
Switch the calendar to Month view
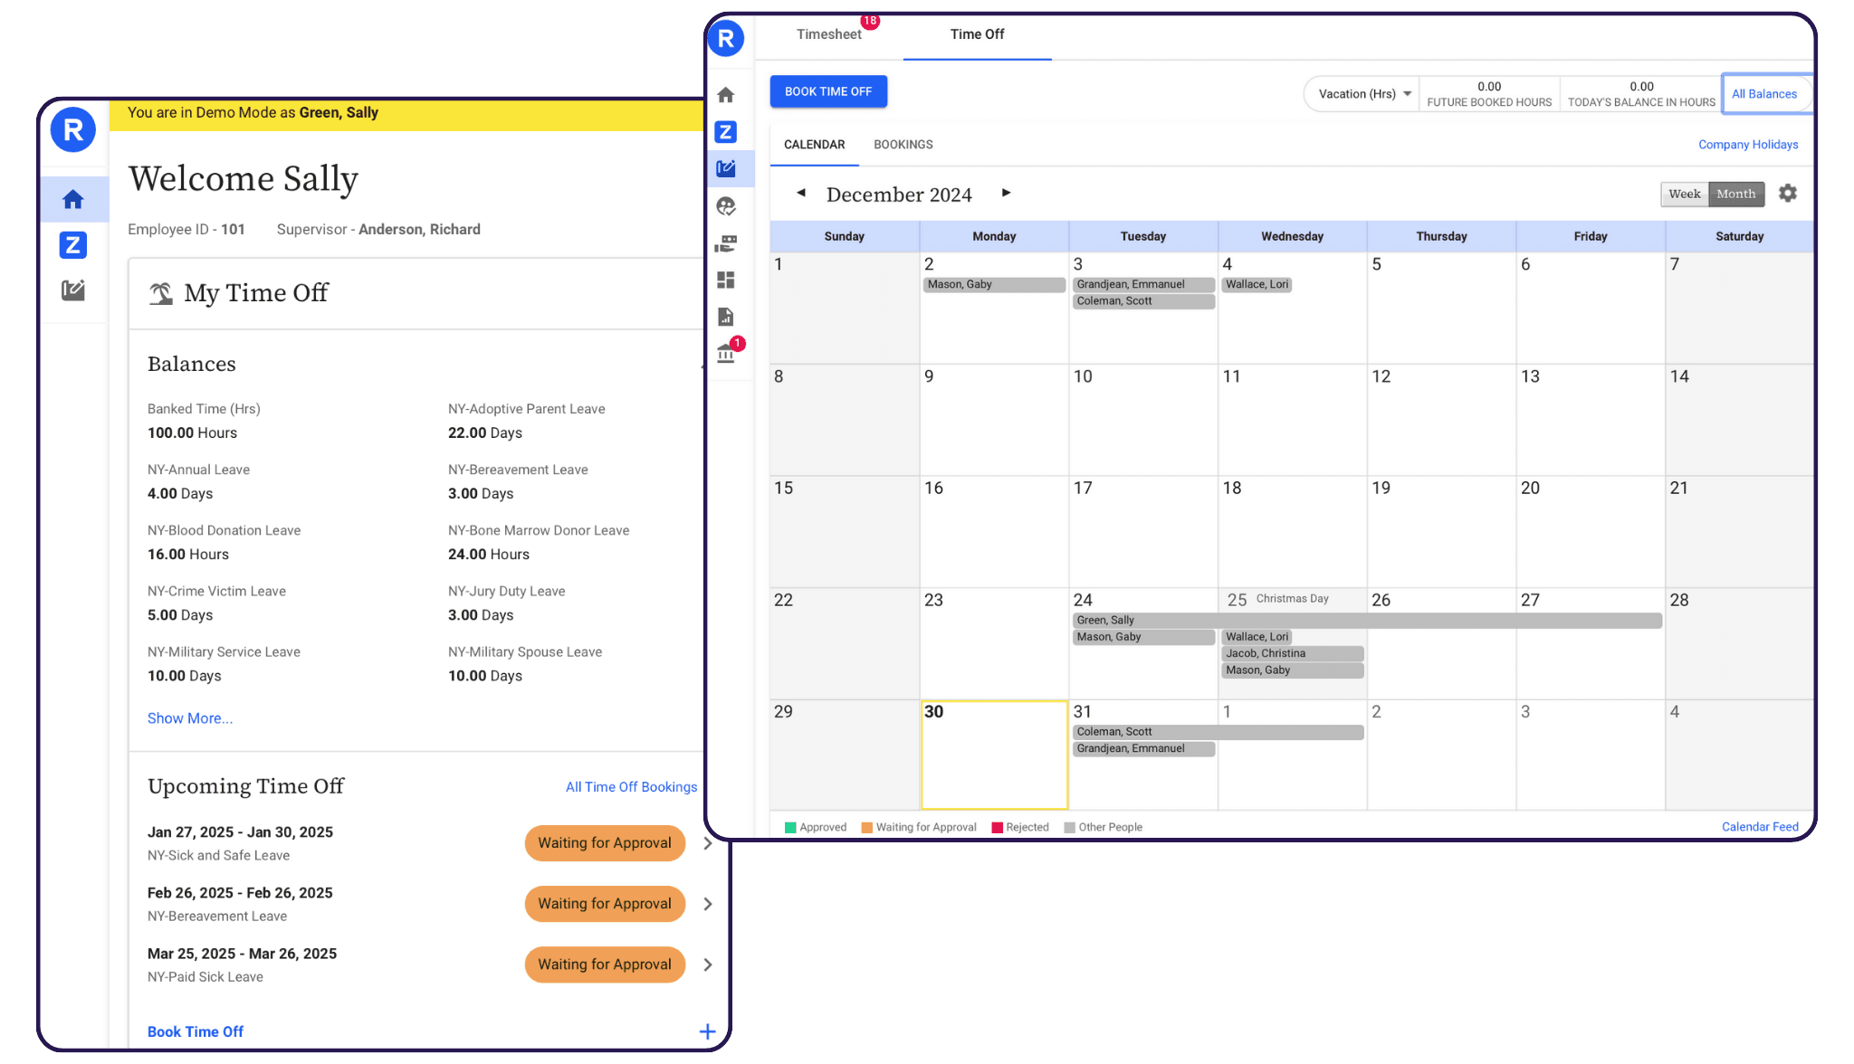1736,194
